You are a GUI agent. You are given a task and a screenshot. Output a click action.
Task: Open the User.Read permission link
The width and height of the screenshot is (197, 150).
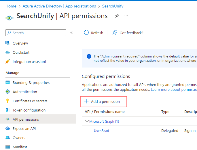pos(101,130)
